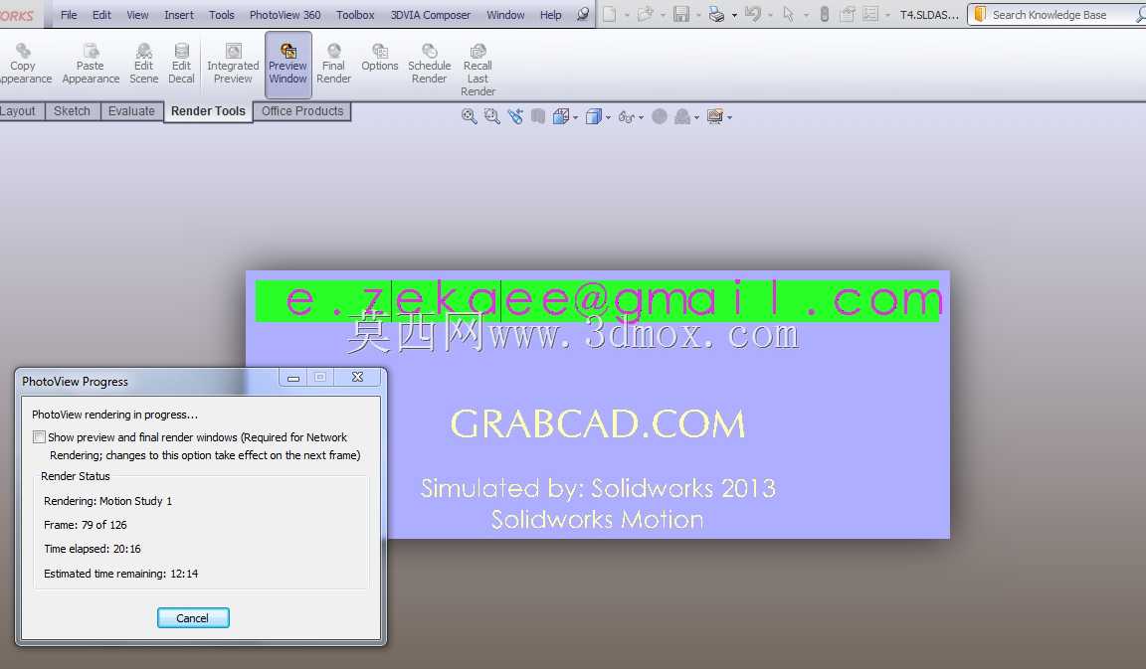Open Schedule Render
Image resolution: width=1146 pixels, height=669 pixels.
point(429,65)
